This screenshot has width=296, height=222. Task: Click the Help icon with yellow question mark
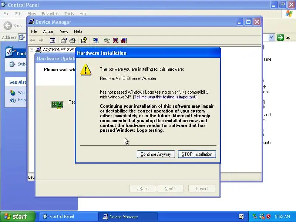pos(84,40)
